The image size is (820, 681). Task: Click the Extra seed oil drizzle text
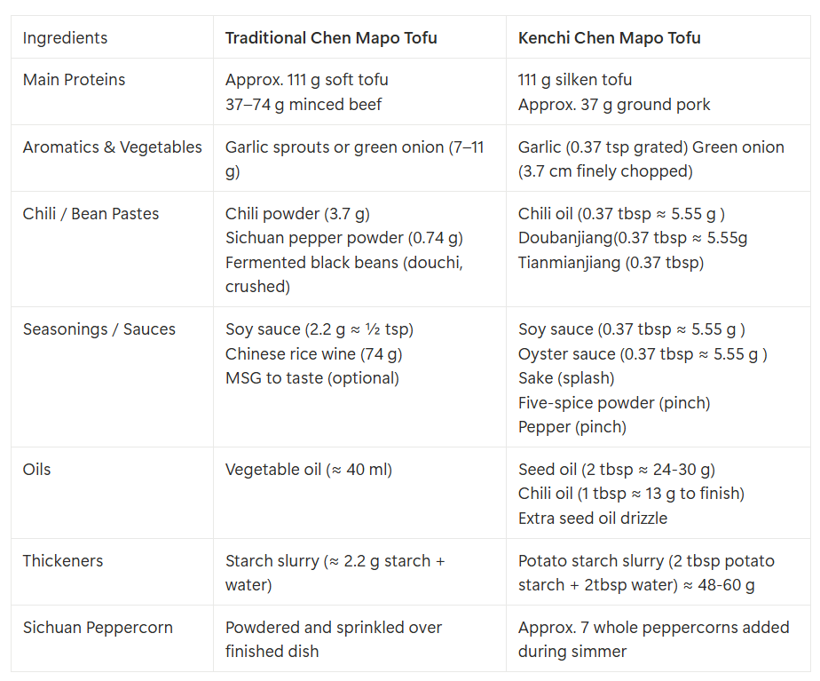pyautogui.click(x=593, y=518)
